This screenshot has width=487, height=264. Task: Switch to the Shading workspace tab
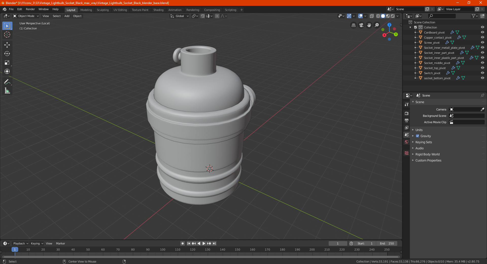coord(158,10)
